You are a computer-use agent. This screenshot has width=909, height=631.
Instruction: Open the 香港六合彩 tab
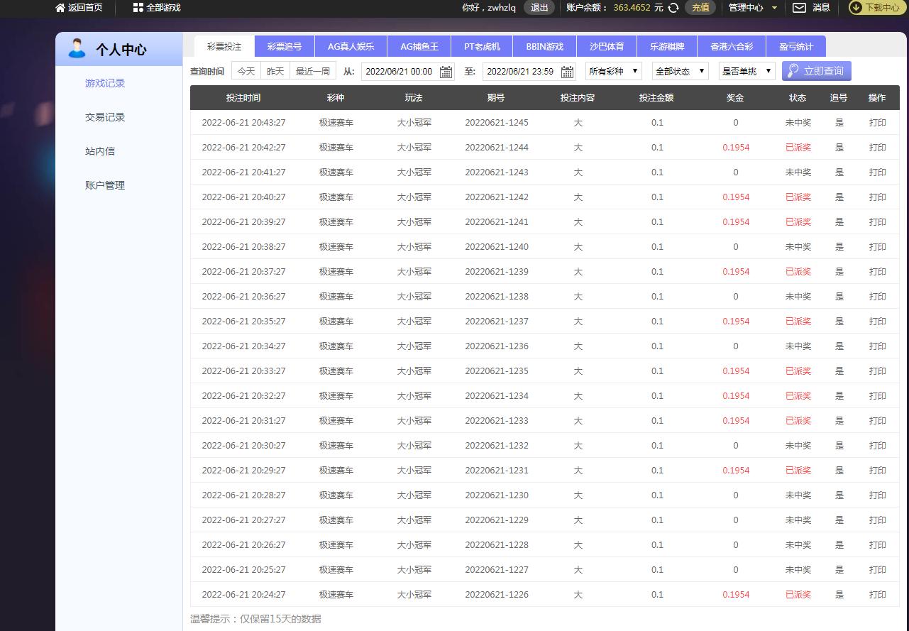(x=732, y=46)
